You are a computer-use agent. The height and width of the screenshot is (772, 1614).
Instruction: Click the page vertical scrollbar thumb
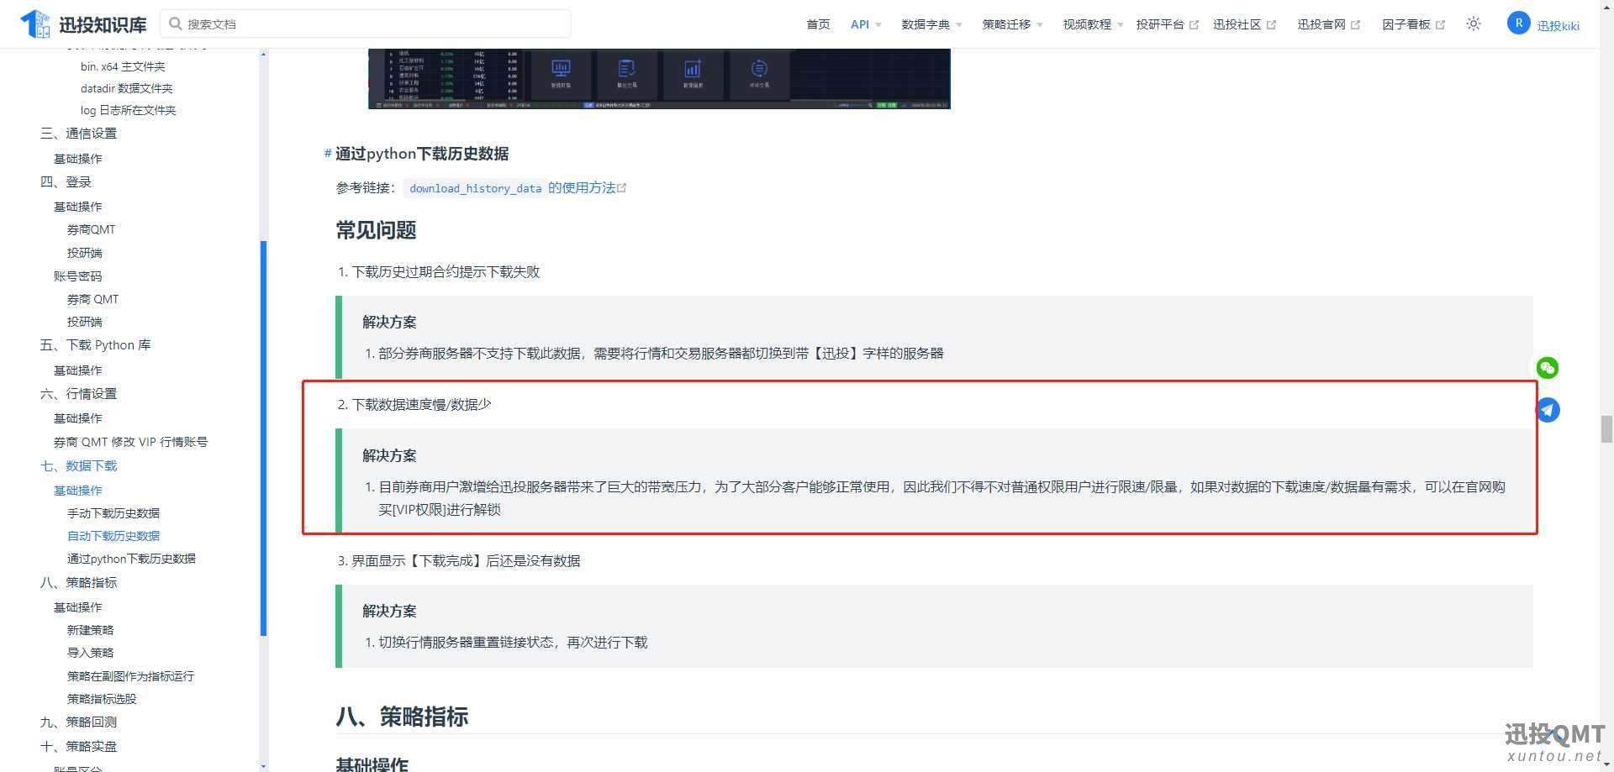1606,428
